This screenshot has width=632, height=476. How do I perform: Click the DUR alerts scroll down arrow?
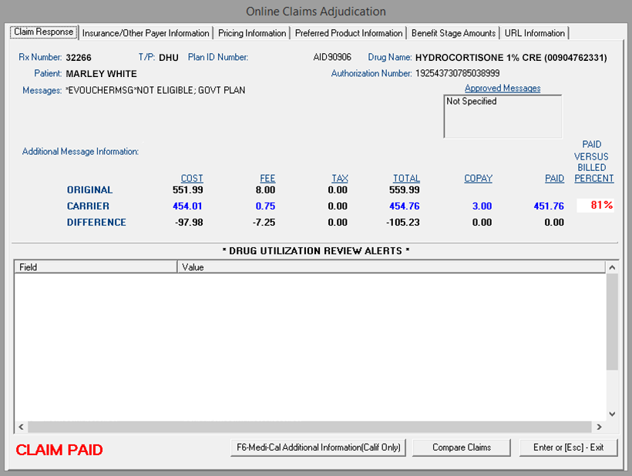pos(612,414)
